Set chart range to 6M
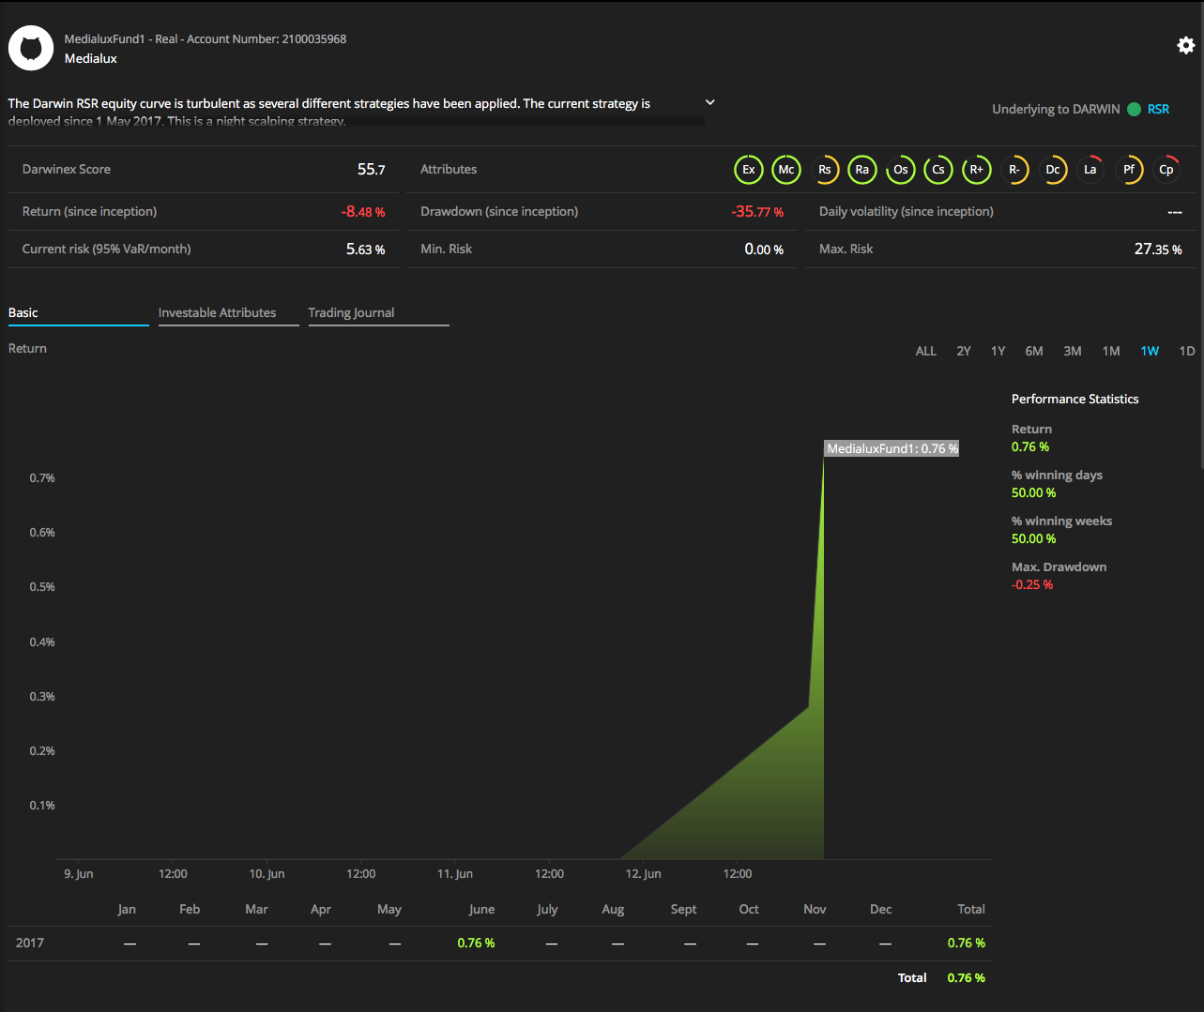Image resolution: width=1204 pixels, height=1012 pixels. (1034, 351)
